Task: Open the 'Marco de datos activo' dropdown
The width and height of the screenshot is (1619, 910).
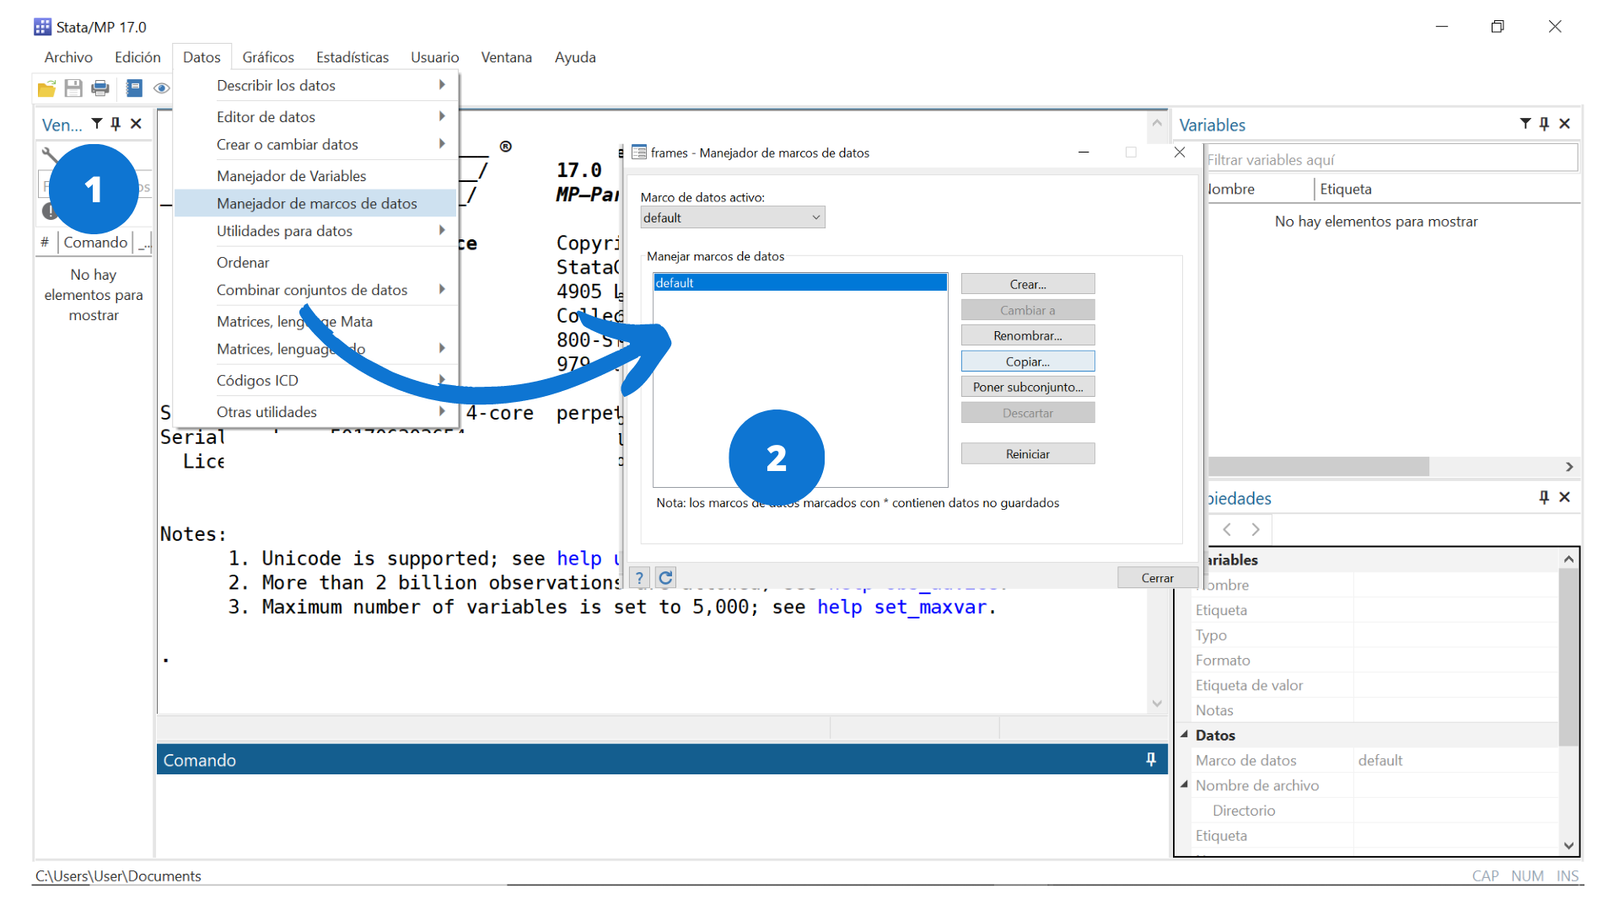Action: (732, 217)
